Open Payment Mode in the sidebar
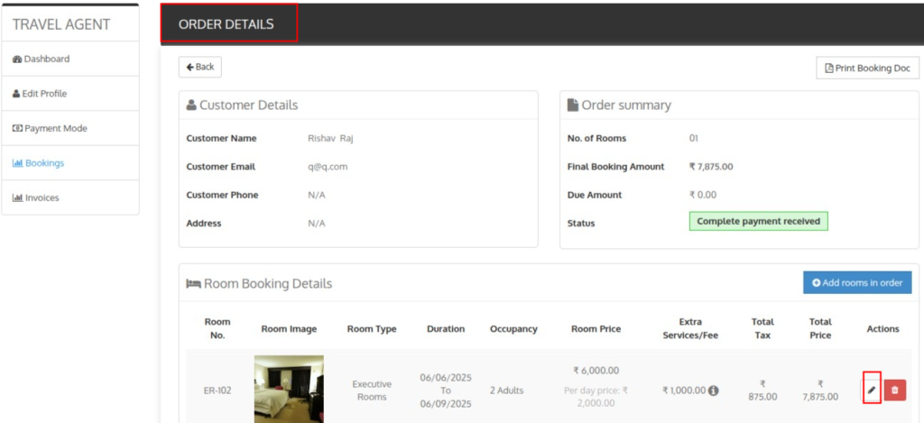The image size is (924, 423). point(70,128)
